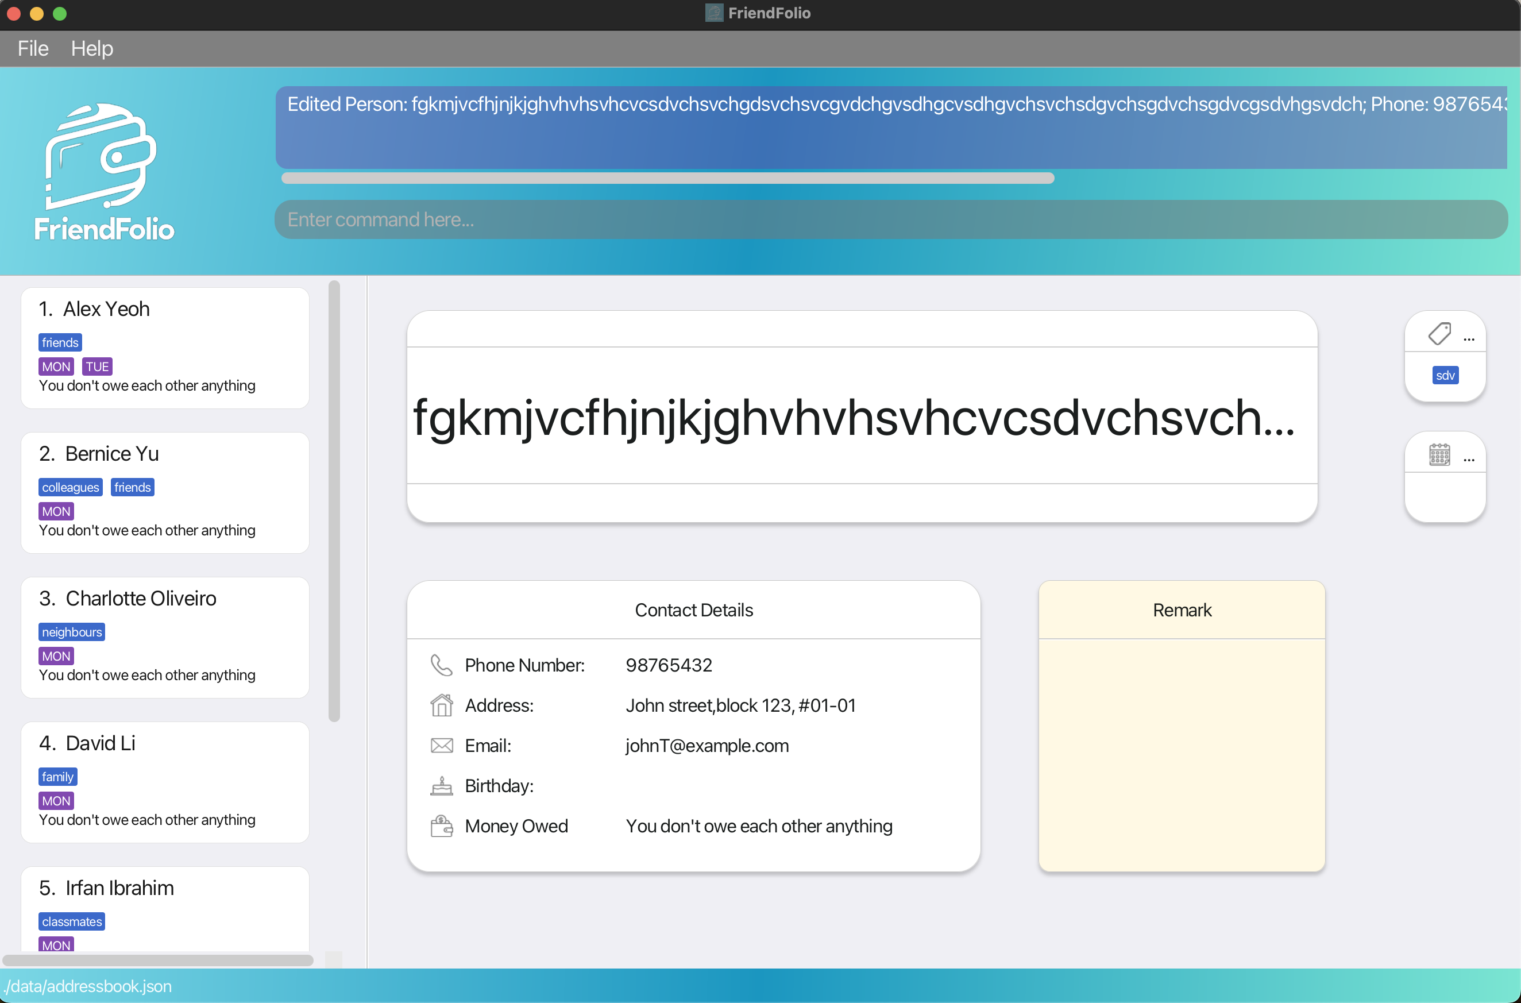Click the command input field
Image resolution: width=1521 pixels, height=1003 pixels.
click(x=890, y=219)
